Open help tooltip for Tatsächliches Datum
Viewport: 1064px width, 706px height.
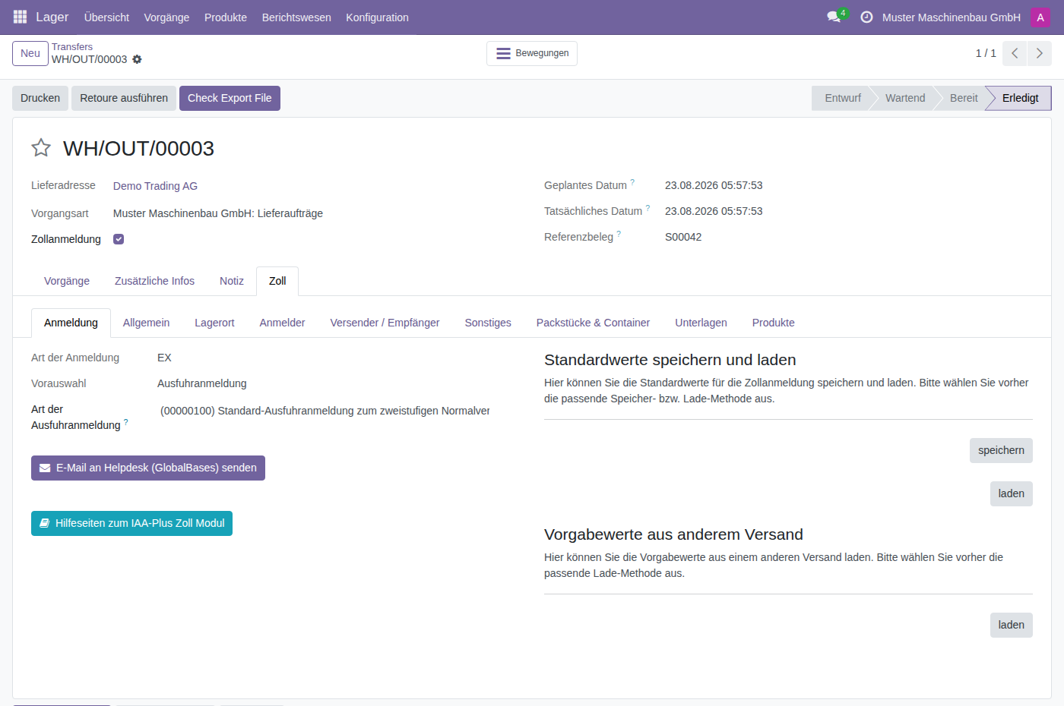[648, 208]
